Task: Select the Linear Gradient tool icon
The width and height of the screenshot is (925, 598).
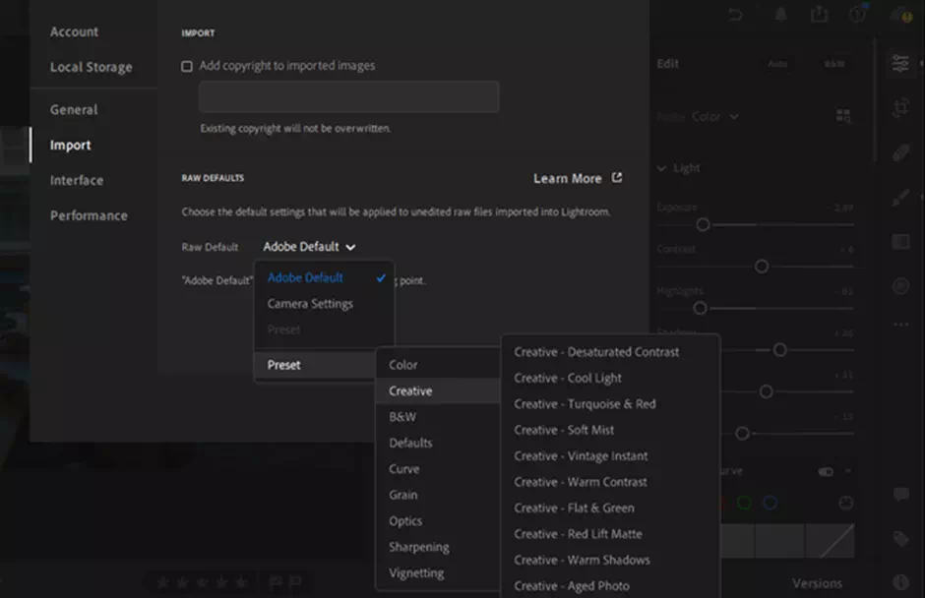Action: (900, 241)
